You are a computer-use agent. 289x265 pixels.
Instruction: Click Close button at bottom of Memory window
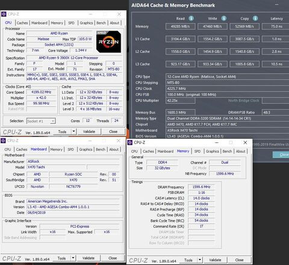[239, 260]
